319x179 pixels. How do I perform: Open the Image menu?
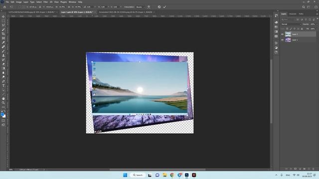click(x=19, y=2)
